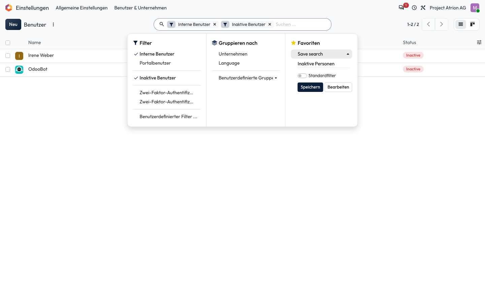This screenshot has width=485, height=303.
Task: Open the optional columns adjust icon
Action: [x=479, y=42]
